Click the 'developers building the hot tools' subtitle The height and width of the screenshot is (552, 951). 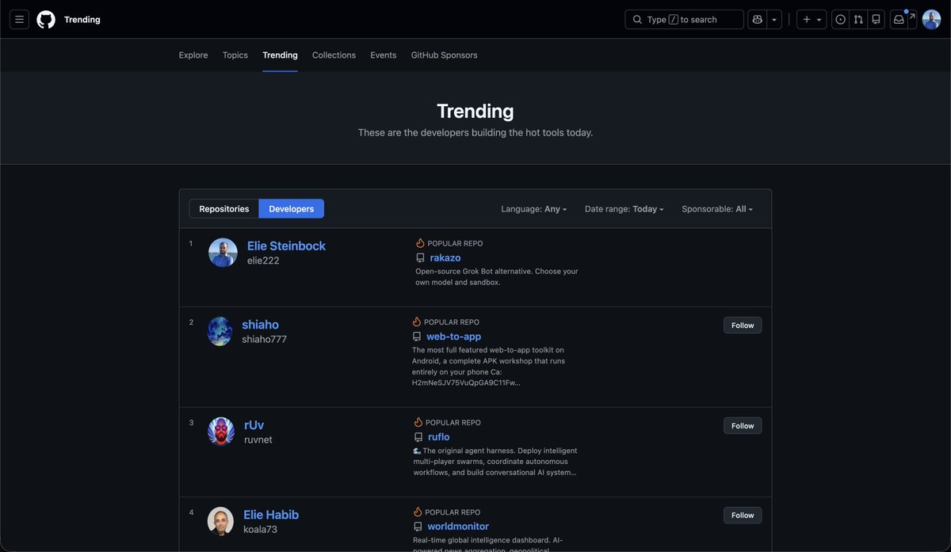click(475, 132)
